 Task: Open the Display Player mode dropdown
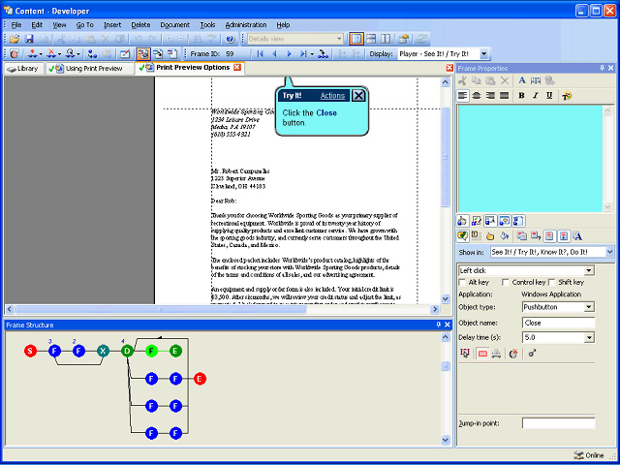click(x=484, y=54)
